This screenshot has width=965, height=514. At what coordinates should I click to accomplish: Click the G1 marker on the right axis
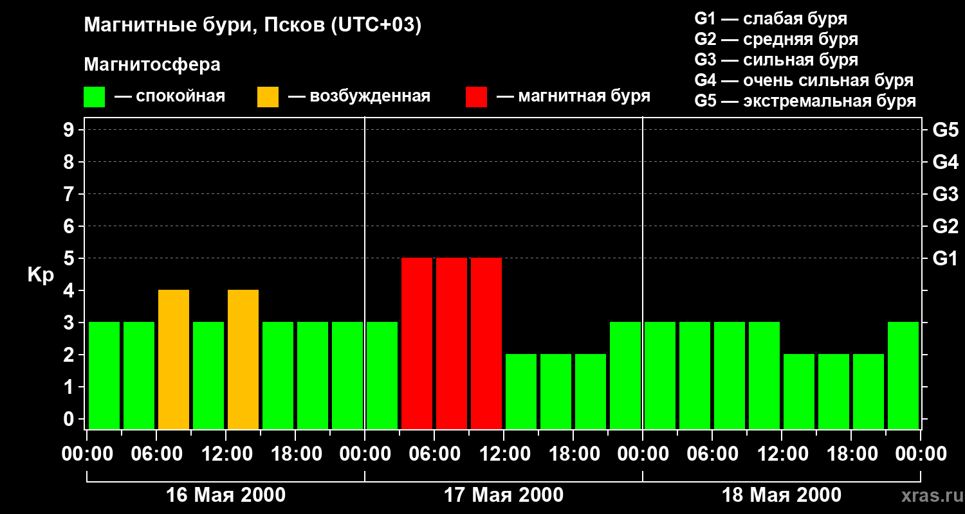945,259
